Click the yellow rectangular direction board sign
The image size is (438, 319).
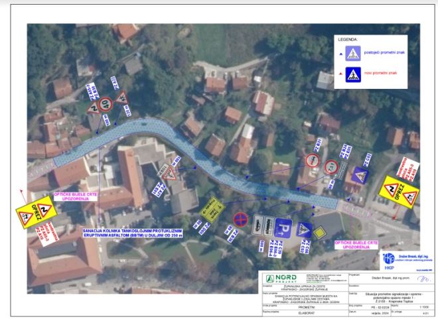[212, 208]
